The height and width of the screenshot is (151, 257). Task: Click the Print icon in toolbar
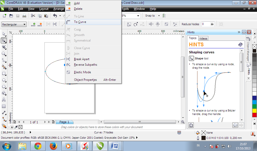pyautogui.click(x=24, y=16)
